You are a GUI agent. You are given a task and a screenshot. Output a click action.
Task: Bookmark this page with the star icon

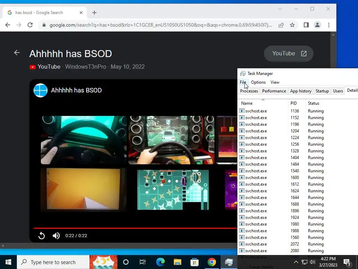[292, 25]
